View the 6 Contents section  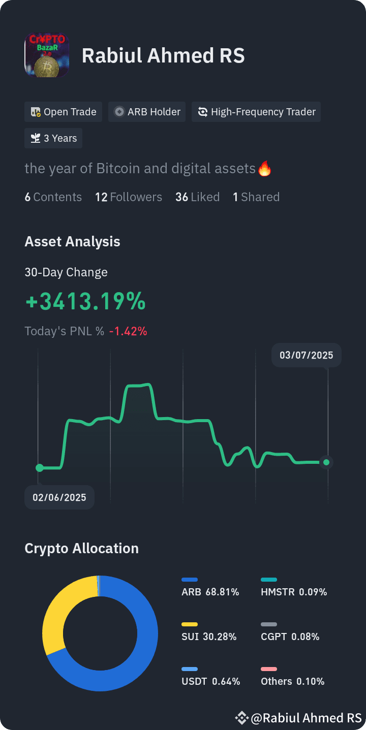(x=53, y=197)
